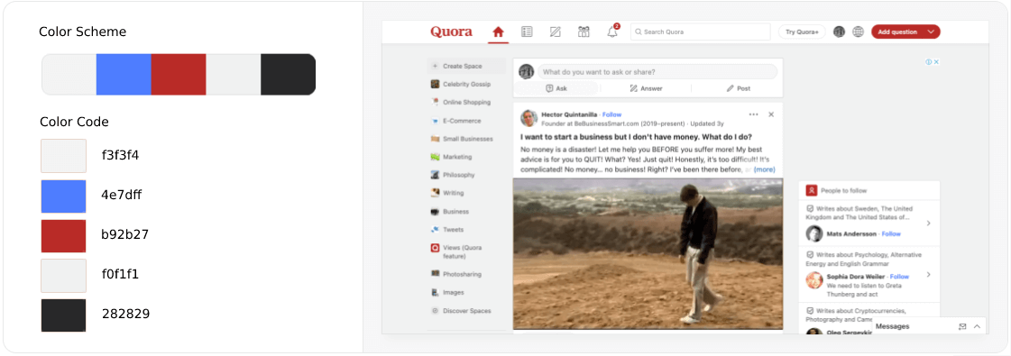Click the Try Quora+ button
This screenshot has height=356, width=1011.
(802, 32)
